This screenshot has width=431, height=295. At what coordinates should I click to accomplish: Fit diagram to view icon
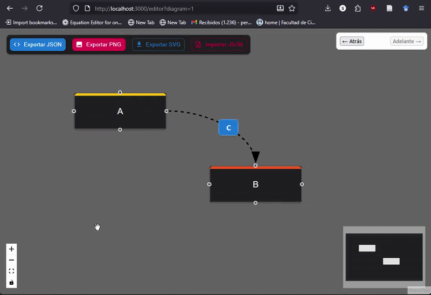point(11,271)
